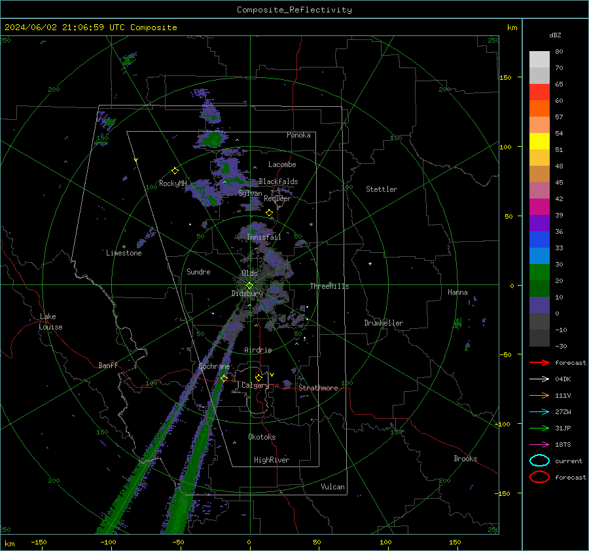Image resolution: width=589 pixels, height=551 pixels.
Task: Click the dBZ legend heading
Action: point(555,35)
